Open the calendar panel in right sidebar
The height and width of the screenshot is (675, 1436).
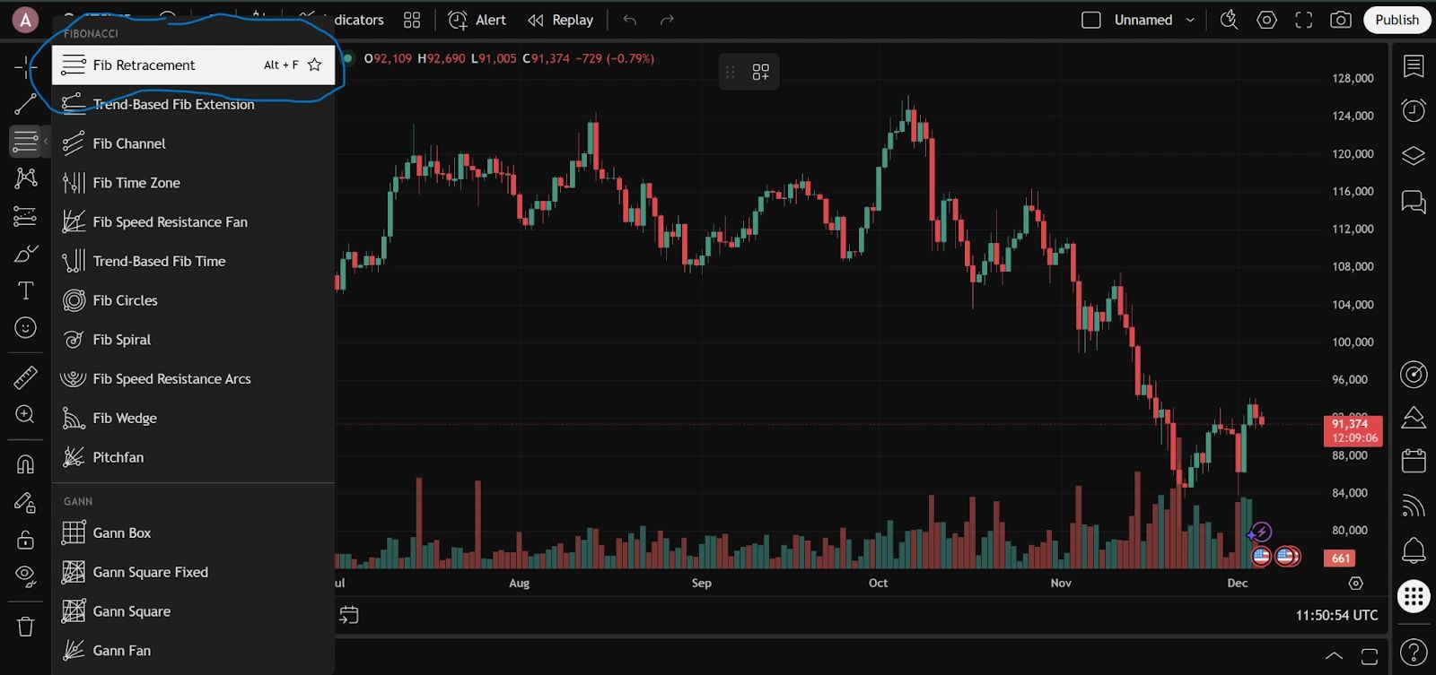1414,461
